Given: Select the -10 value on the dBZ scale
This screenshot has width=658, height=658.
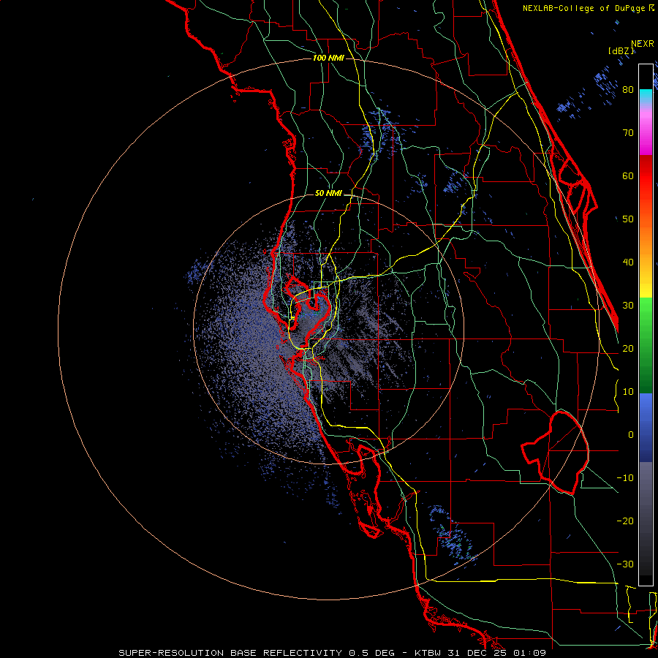Looking at the screenshot, I should tap(625, 478).
